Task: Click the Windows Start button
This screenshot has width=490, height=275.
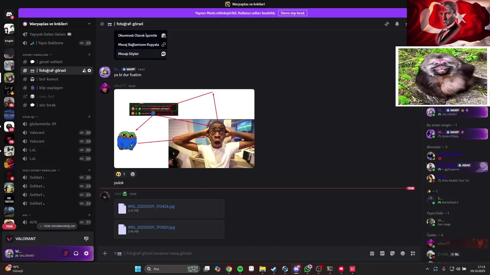Action: coord(138,269)
